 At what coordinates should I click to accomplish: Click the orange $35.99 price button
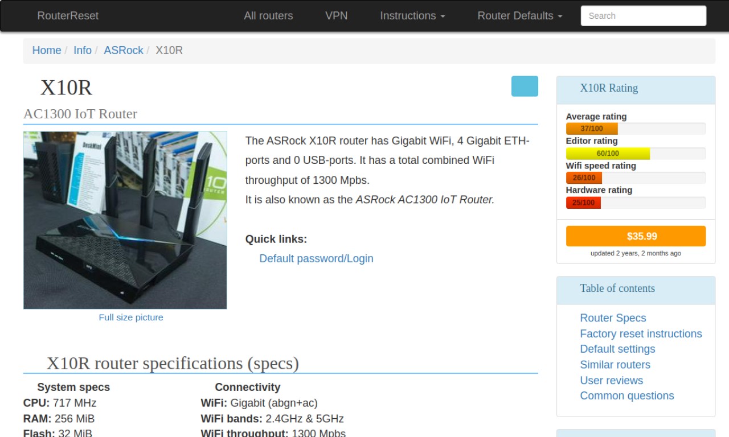636,236
